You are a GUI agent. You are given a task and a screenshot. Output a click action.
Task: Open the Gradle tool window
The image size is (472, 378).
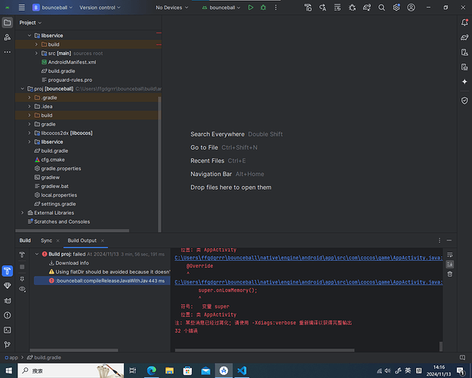click(464, 37)
